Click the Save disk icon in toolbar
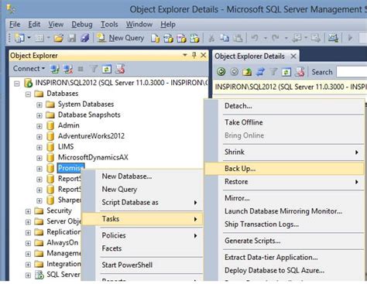The image size is (367, 284). 72,38
